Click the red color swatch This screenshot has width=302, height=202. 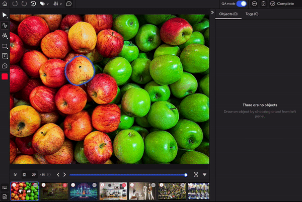(5, 77)
